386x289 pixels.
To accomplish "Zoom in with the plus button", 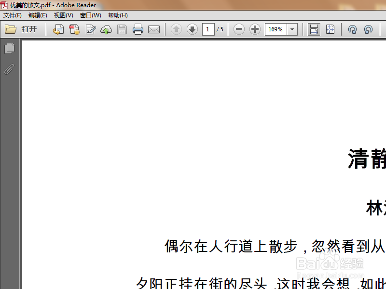I will [x=255, y=29].
